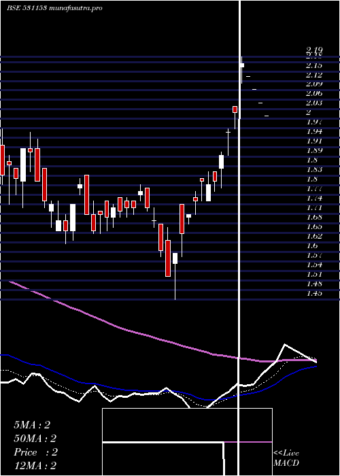Select the 1.94 price axis label
The height and width of the screenshot is (476, 340).
tap(314, 132)
